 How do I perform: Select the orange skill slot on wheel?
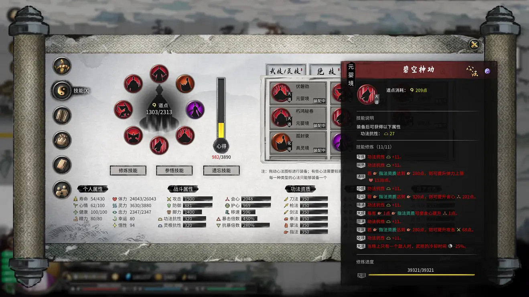coord(185,84)
